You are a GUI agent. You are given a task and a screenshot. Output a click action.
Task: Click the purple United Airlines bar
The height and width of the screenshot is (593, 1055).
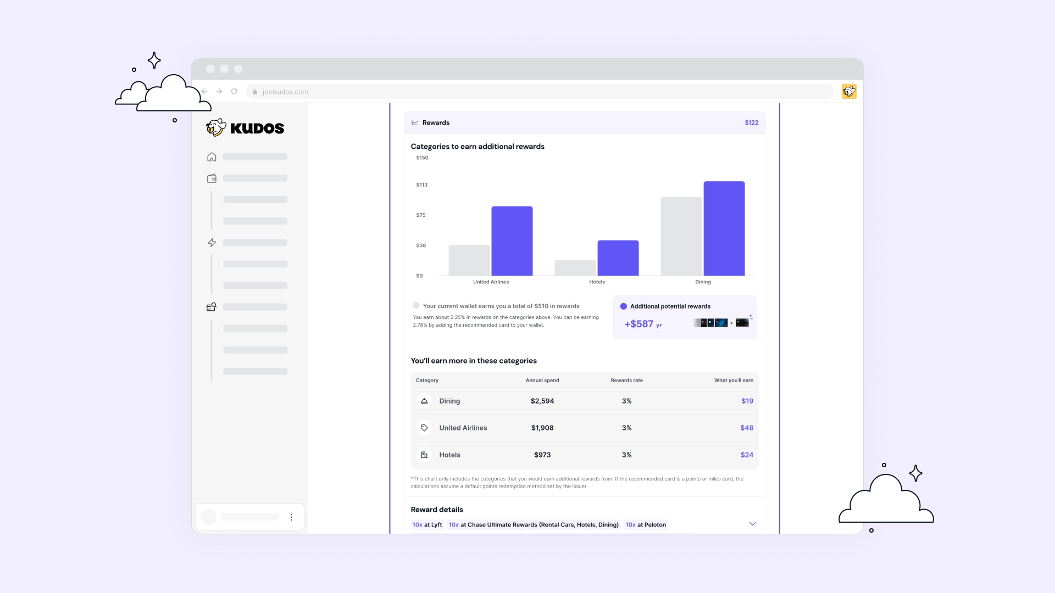(512, 241)
